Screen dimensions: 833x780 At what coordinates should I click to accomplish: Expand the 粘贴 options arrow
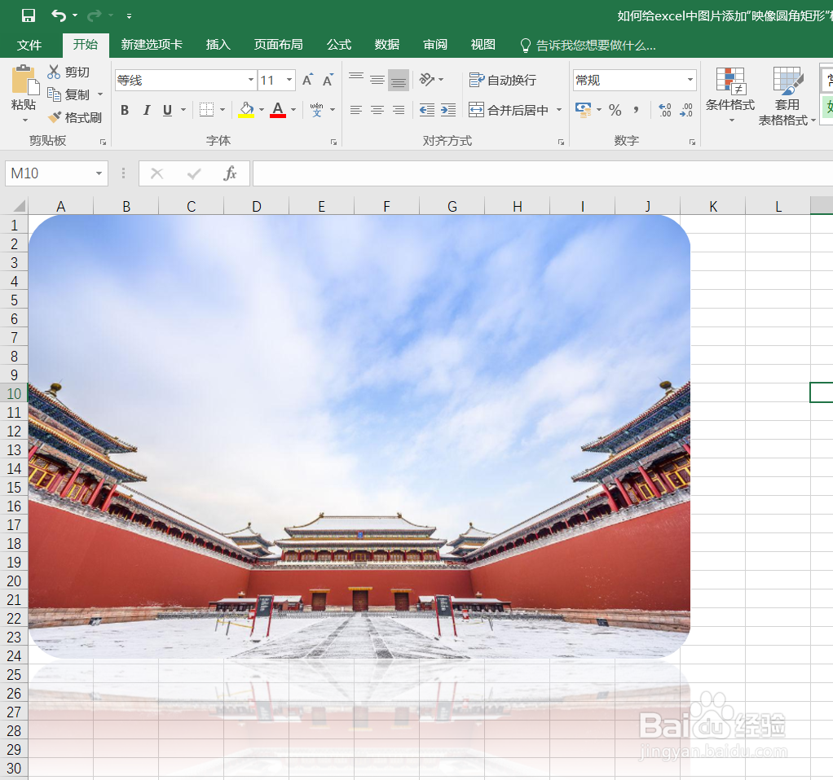tap(25, 120)
